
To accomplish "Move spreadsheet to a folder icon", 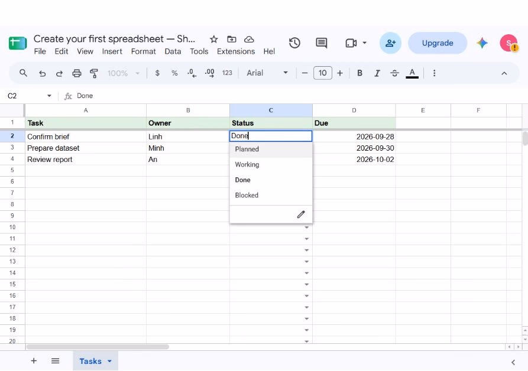I will tap(231, 40).
